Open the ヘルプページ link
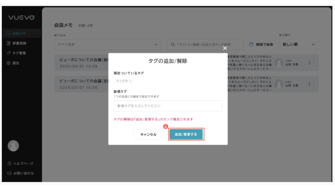The image size is (335, 188). pos(20,164)
